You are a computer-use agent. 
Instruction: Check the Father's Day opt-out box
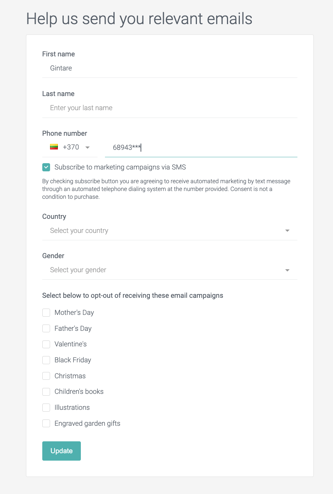click(x=46, y=329)
